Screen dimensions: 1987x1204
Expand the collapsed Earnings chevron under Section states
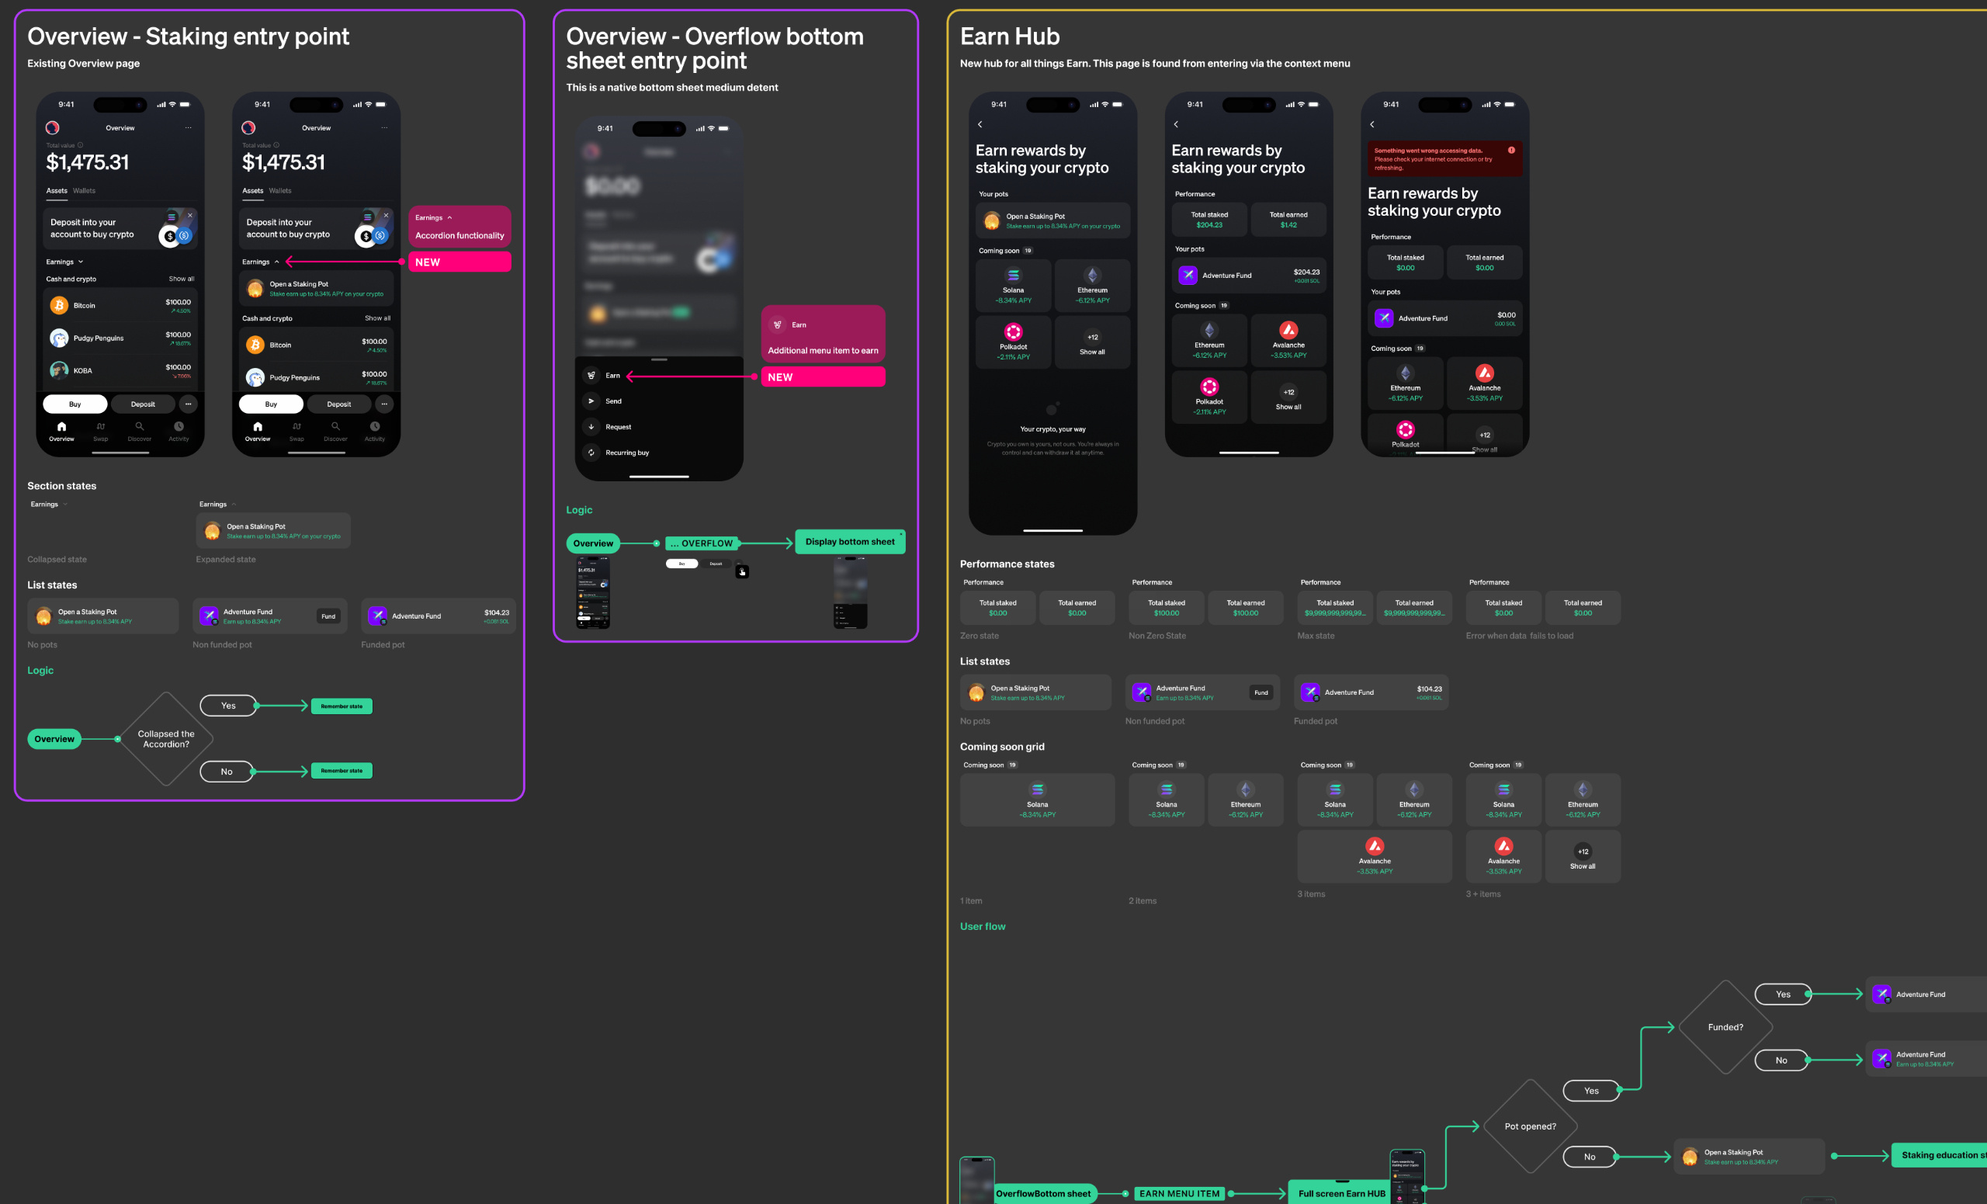[x=65, y=504]
